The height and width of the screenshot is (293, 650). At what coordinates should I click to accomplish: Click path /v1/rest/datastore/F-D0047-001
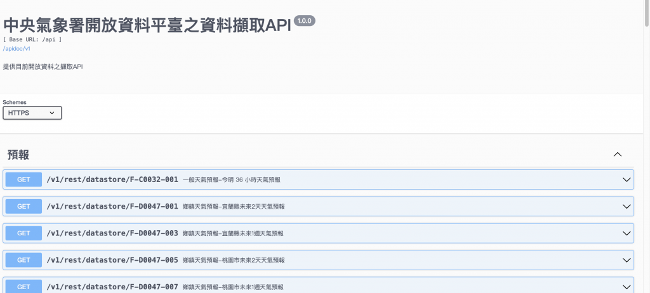pos(112,206)
